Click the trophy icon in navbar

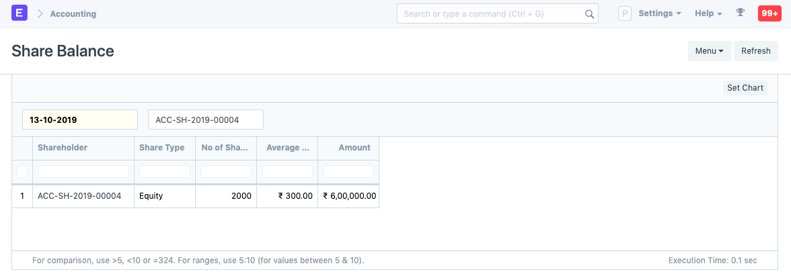click(741, 13)
